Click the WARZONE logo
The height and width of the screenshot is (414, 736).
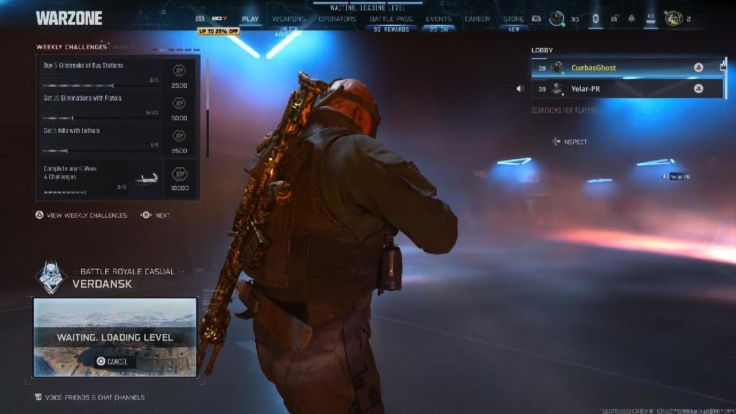(69, 18)
